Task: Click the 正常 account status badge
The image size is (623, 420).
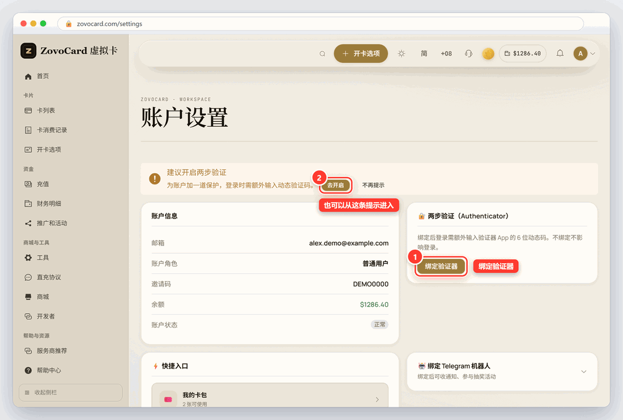Action: click(379, 325)
